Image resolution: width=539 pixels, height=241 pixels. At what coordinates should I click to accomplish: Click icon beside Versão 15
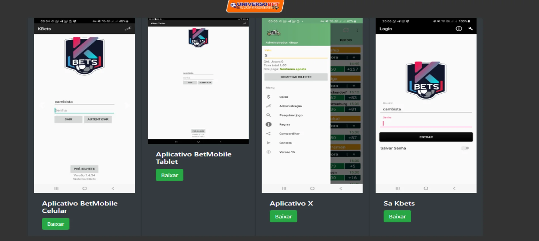268,152
